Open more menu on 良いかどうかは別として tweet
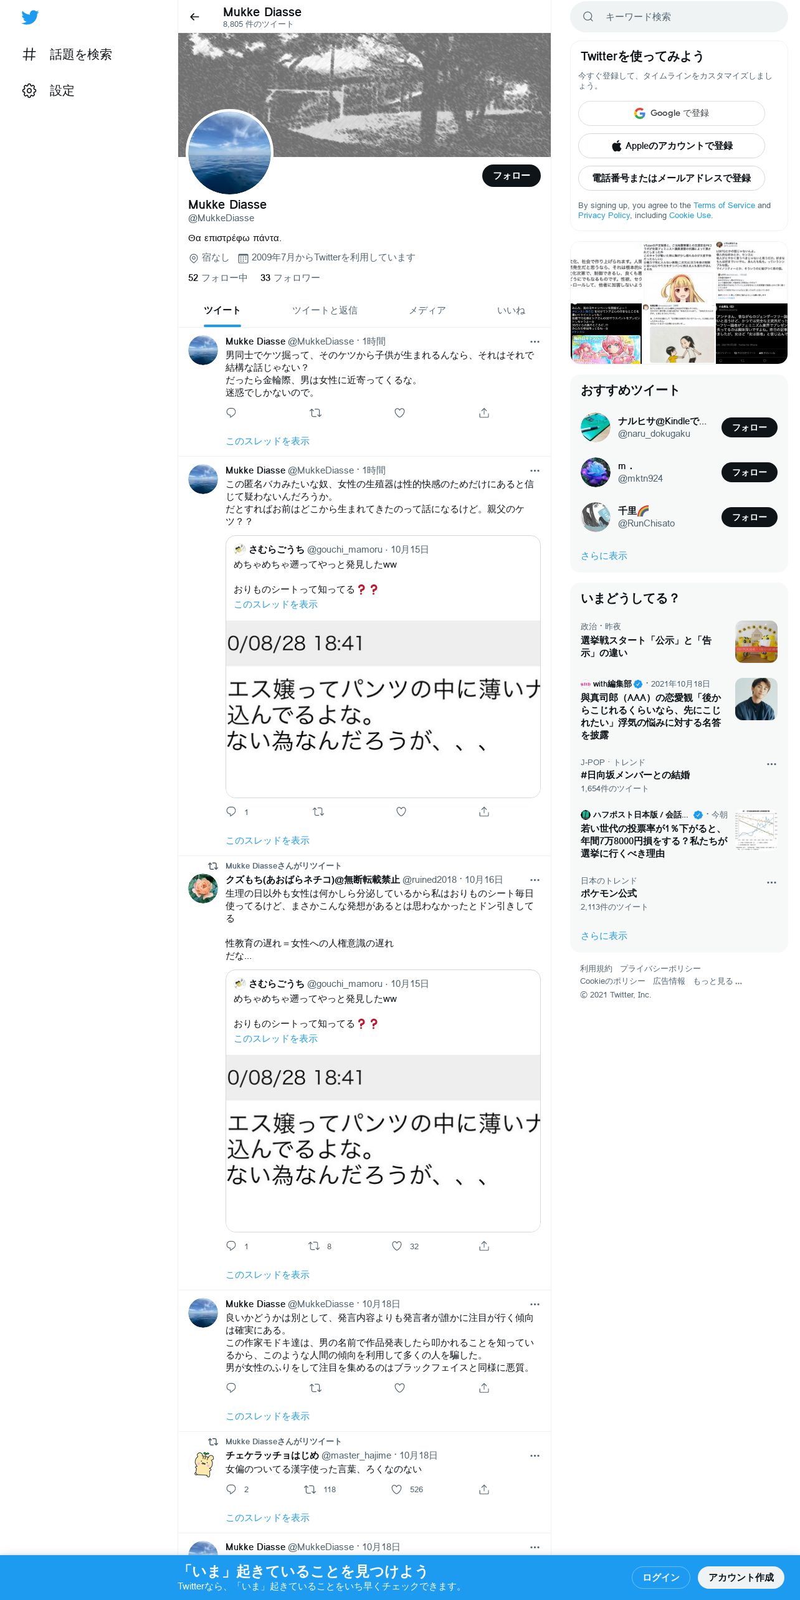The width and height of the screenshot is (800, 1600). click(535, 1304)
